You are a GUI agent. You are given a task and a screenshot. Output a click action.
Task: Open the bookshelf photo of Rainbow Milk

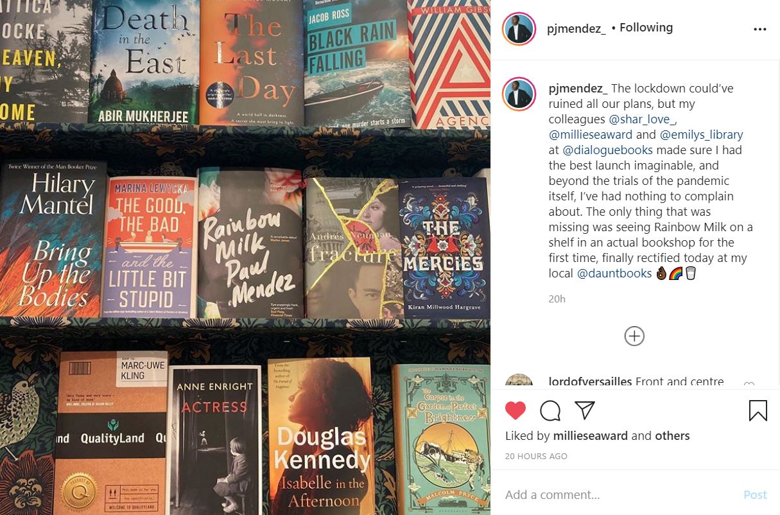click(245, 257)
